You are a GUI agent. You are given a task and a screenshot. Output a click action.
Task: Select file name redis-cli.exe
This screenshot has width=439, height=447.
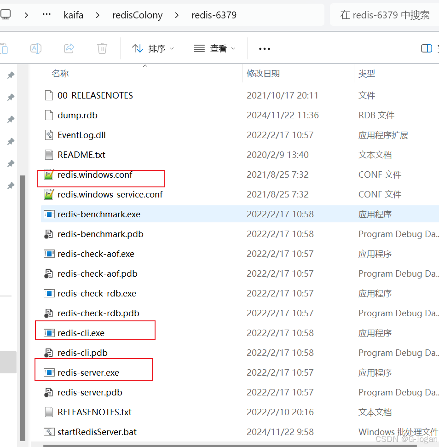[x=81, y=333]
